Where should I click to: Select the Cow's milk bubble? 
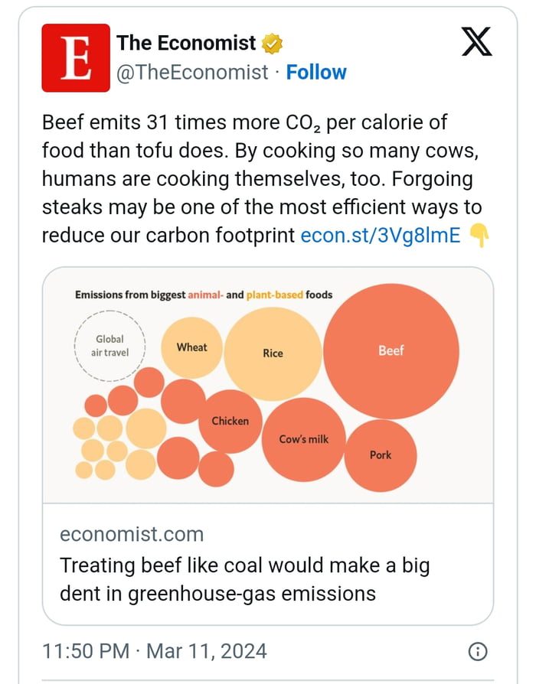click(304, 439)
